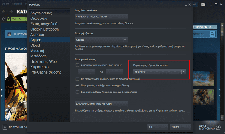Open the blue landscape game thumbnail
The image size is (225, 134).
[204, 78]
